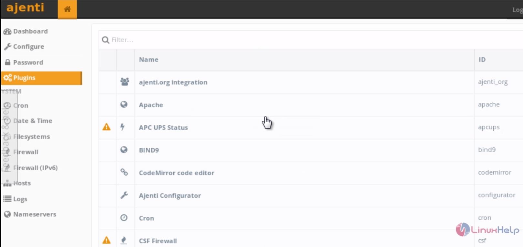Select the ajenti.org integration plugin name
This screenshot has width=523, height=247.
point(173,82)
